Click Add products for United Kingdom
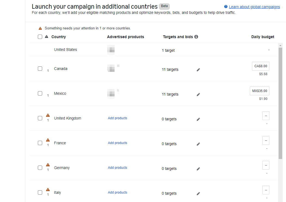 pos(118,118)
